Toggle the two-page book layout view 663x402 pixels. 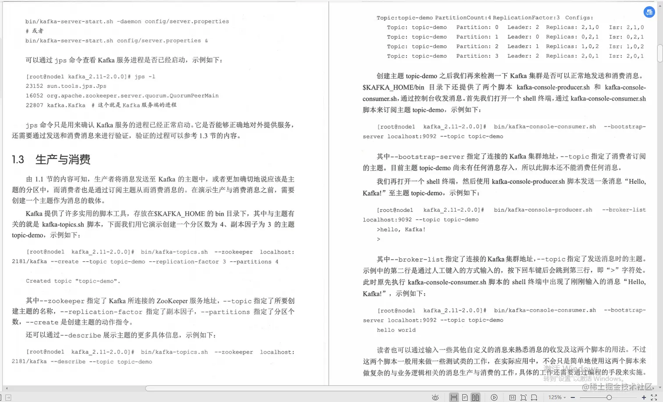tap(476, 397)
